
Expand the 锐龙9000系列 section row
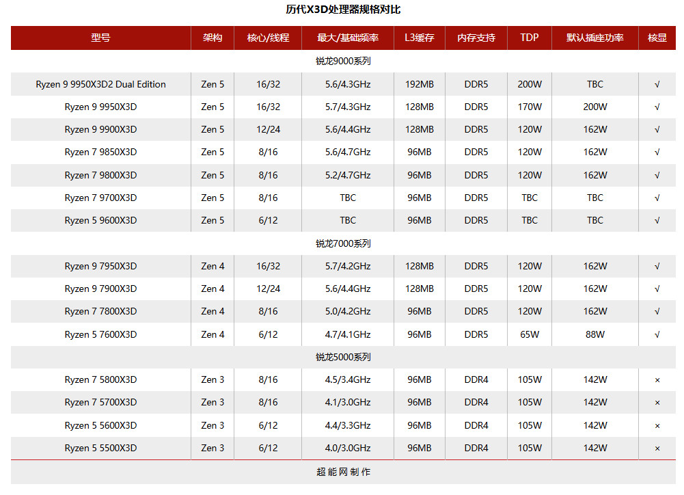click(342, 60)
